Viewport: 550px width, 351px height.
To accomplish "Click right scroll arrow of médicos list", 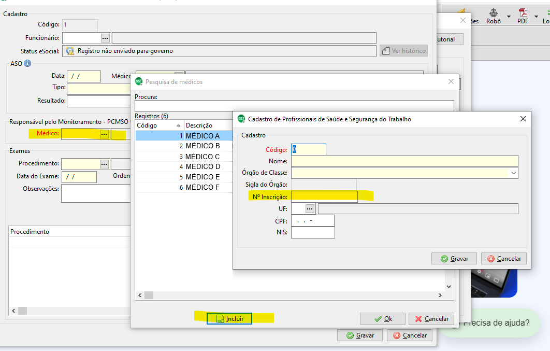I will pos(440,295).
